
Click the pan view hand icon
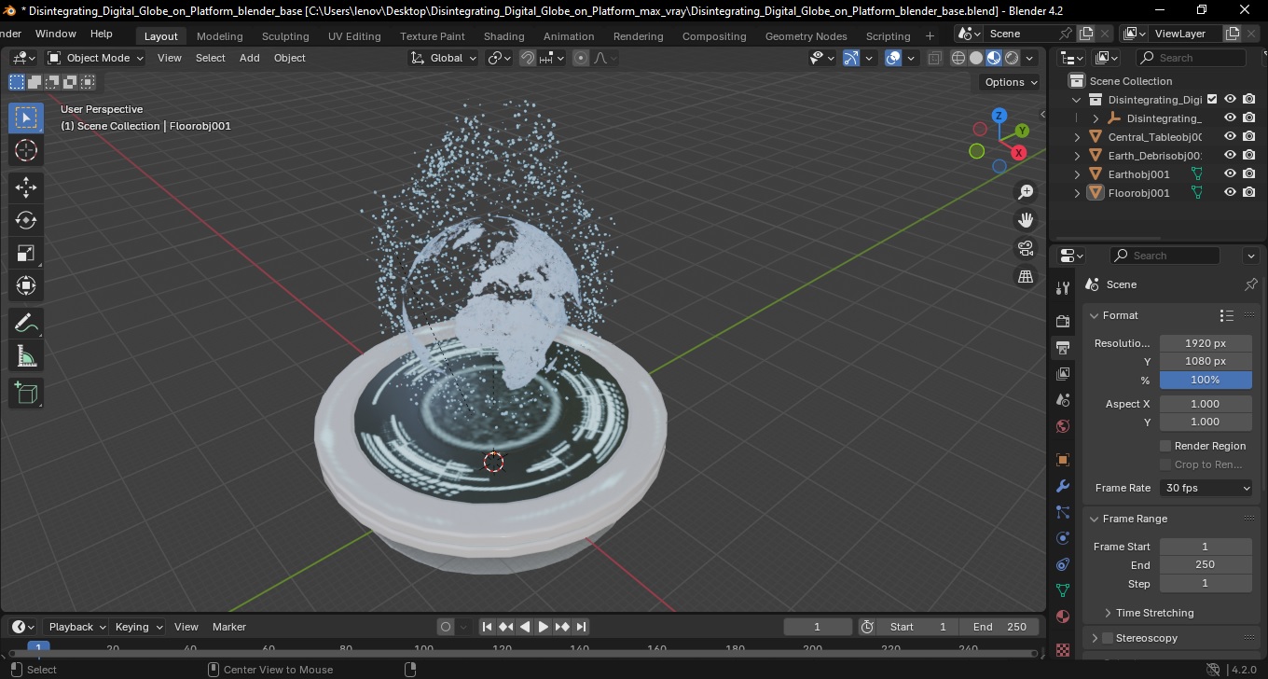click(1026, 220)
